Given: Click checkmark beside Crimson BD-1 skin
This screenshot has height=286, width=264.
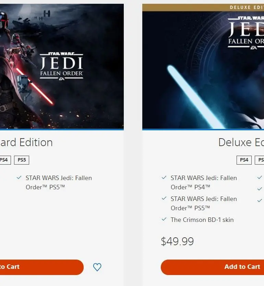Looking at the screenshot, I should pyautogui.click(x=164, y=219).
